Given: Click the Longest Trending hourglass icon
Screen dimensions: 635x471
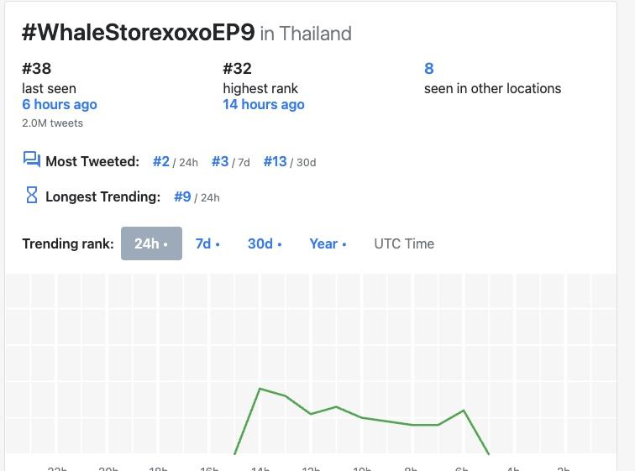Looking at the screenshot, I should [x=32, y=195].
